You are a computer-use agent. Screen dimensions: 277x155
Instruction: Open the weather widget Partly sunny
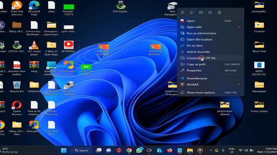(9, 150)
